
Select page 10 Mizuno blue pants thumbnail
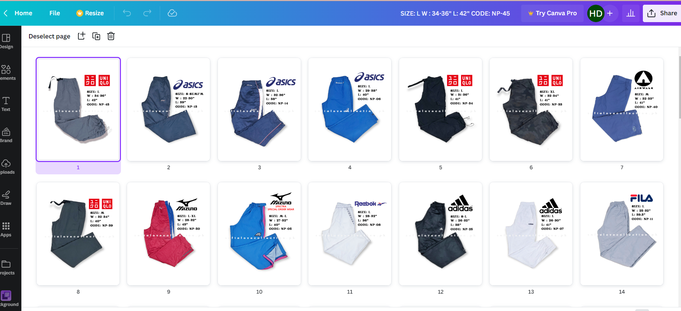pos(259,234)
